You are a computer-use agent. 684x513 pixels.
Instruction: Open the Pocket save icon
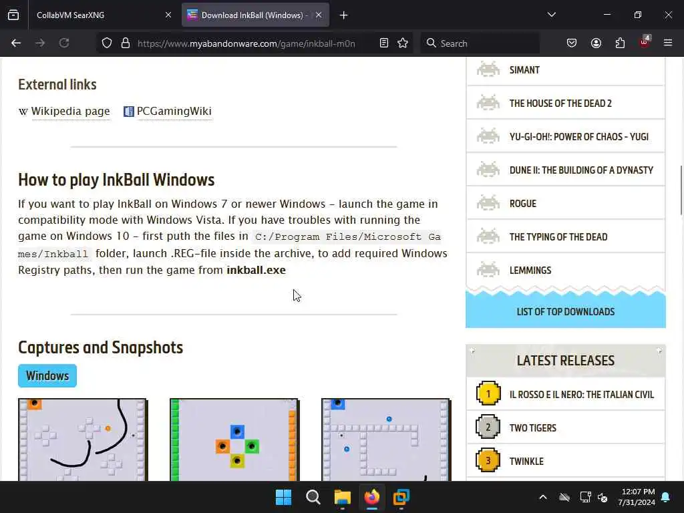pos(572,43)
